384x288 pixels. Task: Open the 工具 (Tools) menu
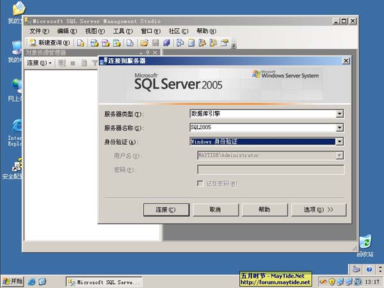122,31
